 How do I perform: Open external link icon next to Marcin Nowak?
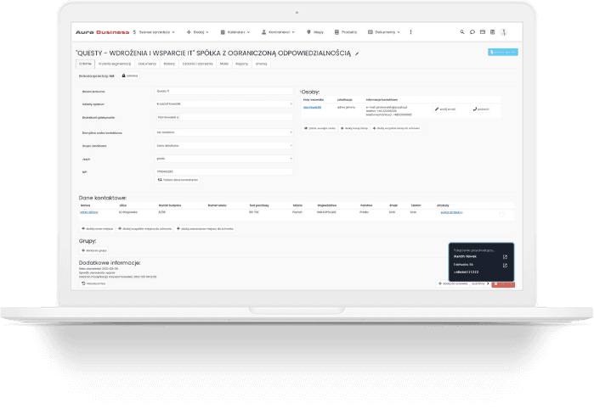coord(505,257)
